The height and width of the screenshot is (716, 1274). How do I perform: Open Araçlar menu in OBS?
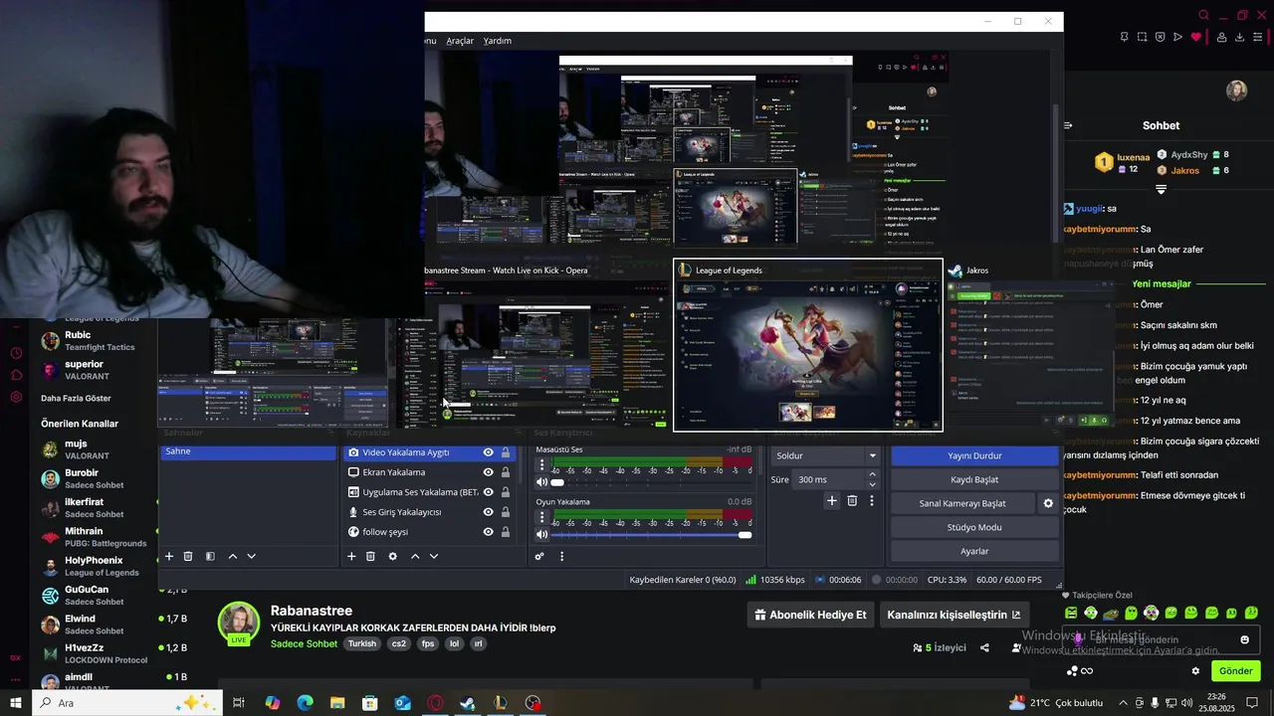(460, 41)
